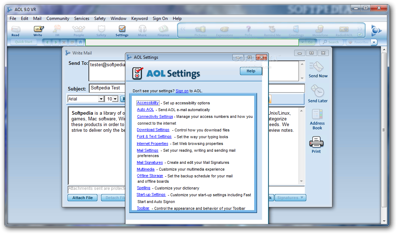This screenshot has width=397, height=234.
Task: Click inside the URL address bar field
Action: click(192, 42)
